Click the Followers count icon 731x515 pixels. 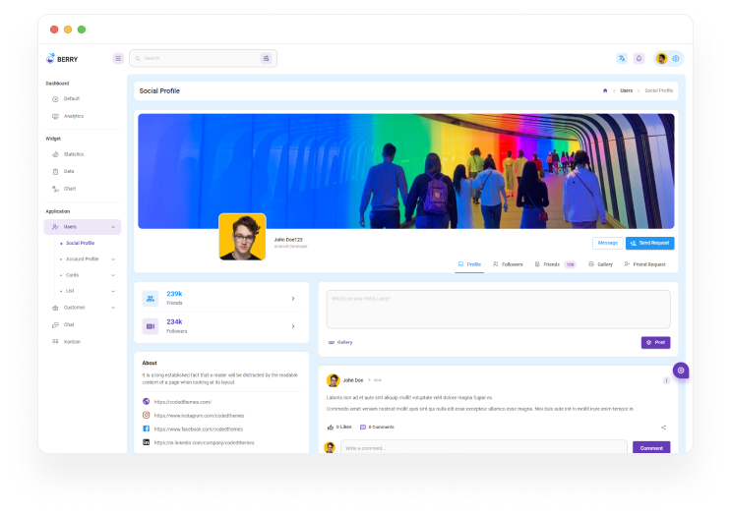pyautogui.click(x=151, y=326)
